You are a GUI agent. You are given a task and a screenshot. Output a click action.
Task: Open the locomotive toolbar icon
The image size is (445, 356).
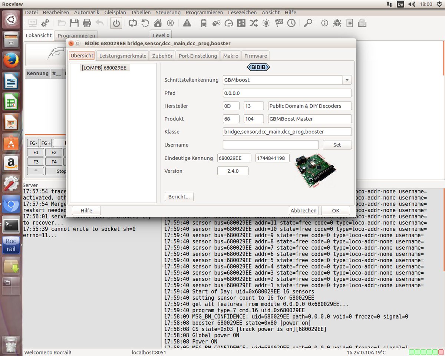coord(204,23)
